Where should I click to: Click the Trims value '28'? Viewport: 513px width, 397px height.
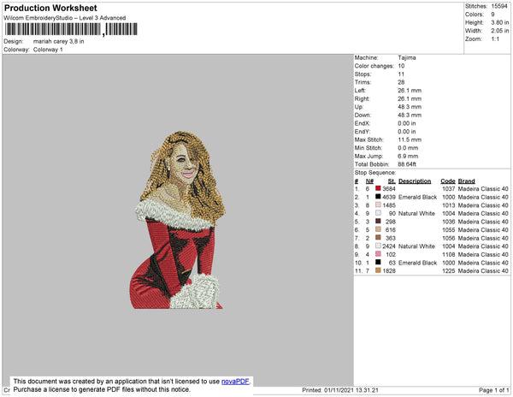point(401,82)
